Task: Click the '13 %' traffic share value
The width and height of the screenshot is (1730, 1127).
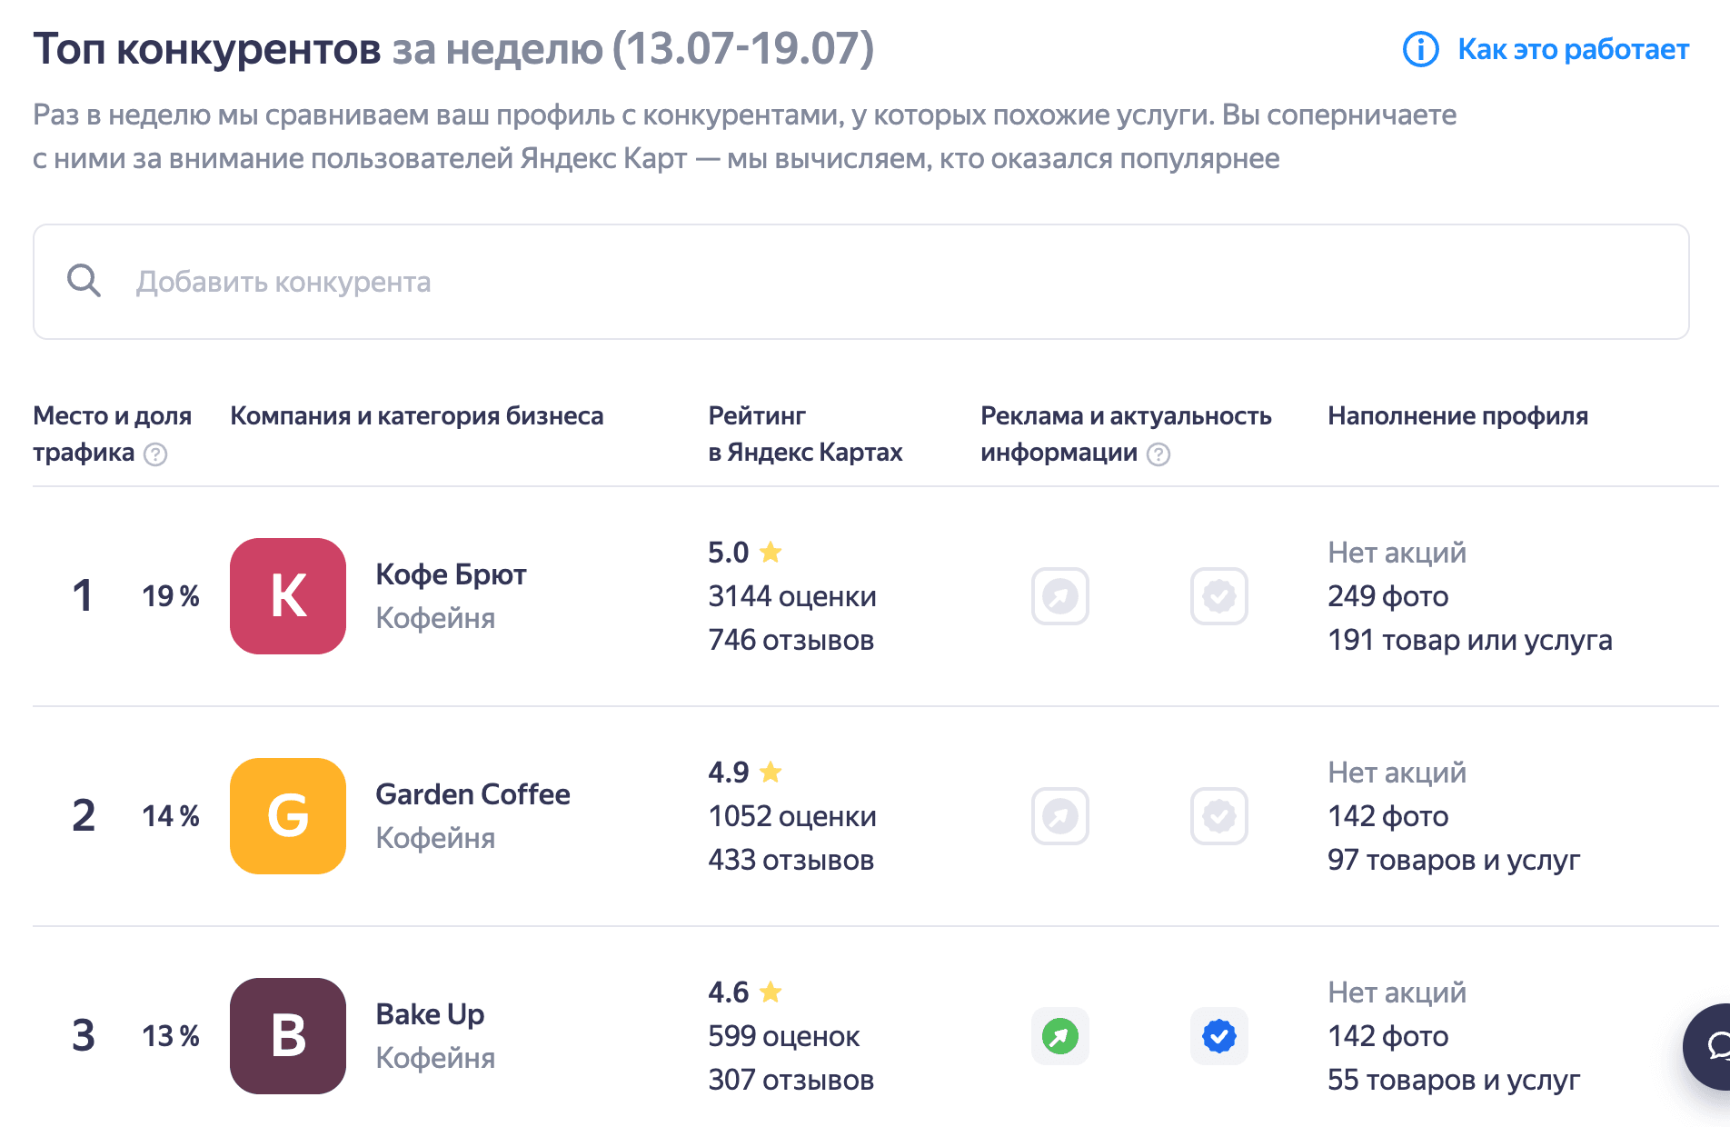Action: click(170, 1036)
